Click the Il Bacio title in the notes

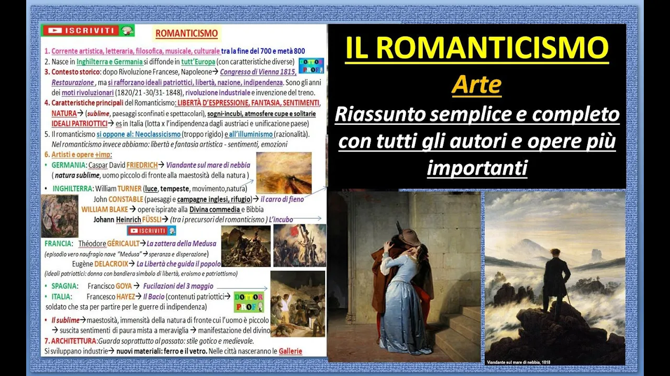[154, 296]
